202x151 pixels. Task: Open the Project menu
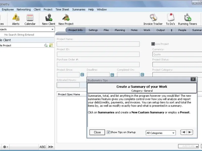pos(48,10)
